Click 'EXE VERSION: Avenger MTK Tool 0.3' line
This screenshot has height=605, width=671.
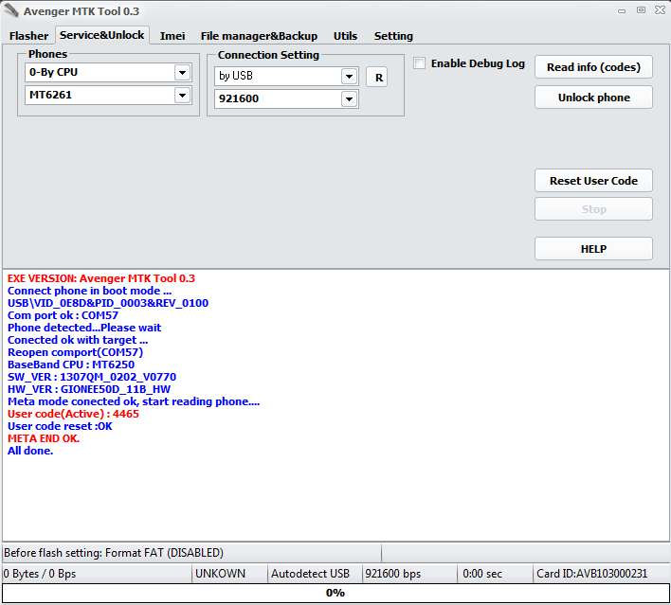click(101, 278)
